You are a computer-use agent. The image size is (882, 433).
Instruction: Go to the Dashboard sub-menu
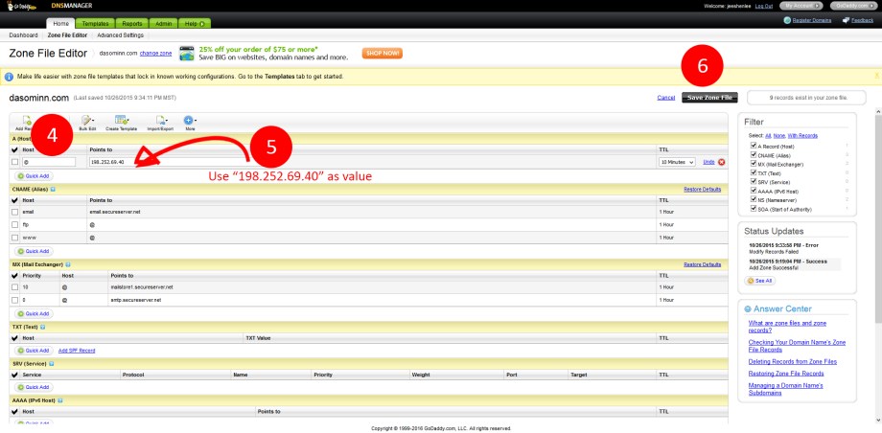click(24, 34)
